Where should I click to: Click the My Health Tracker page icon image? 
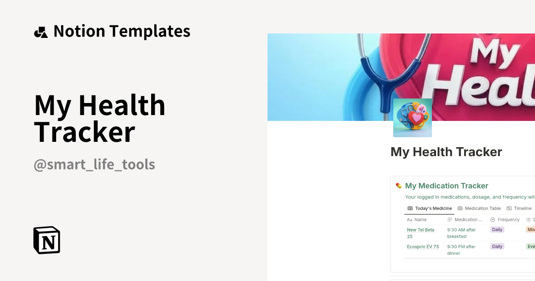[412, 117]
